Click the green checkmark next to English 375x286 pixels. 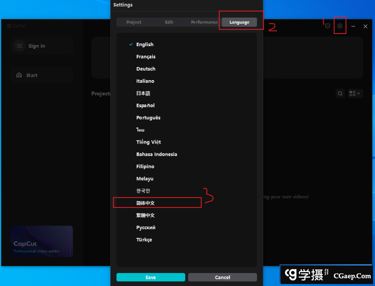[x=131, y=44]
